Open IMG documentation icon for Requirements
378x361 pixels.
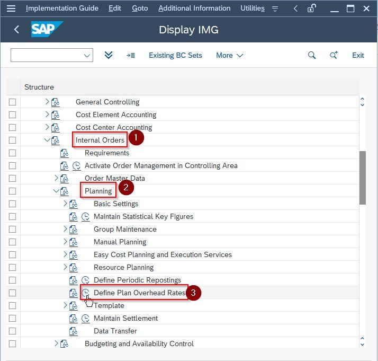64,153
